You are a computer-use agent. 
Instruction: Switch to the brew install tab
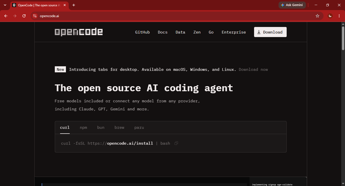click(119, 128)
